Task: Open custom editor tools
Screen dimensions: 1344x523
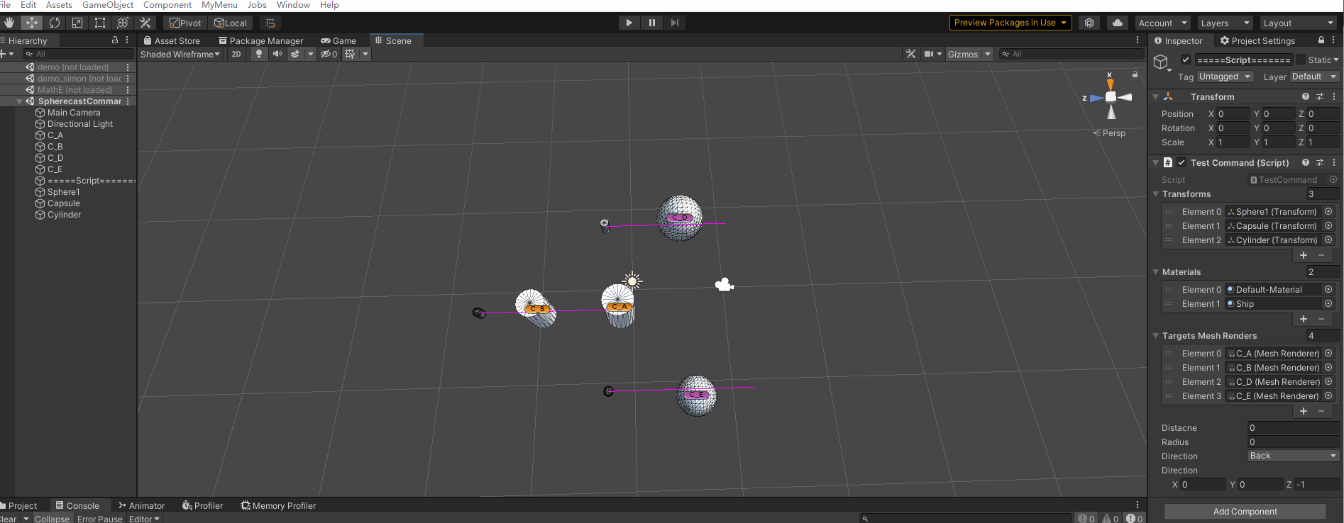Action: 145,23
